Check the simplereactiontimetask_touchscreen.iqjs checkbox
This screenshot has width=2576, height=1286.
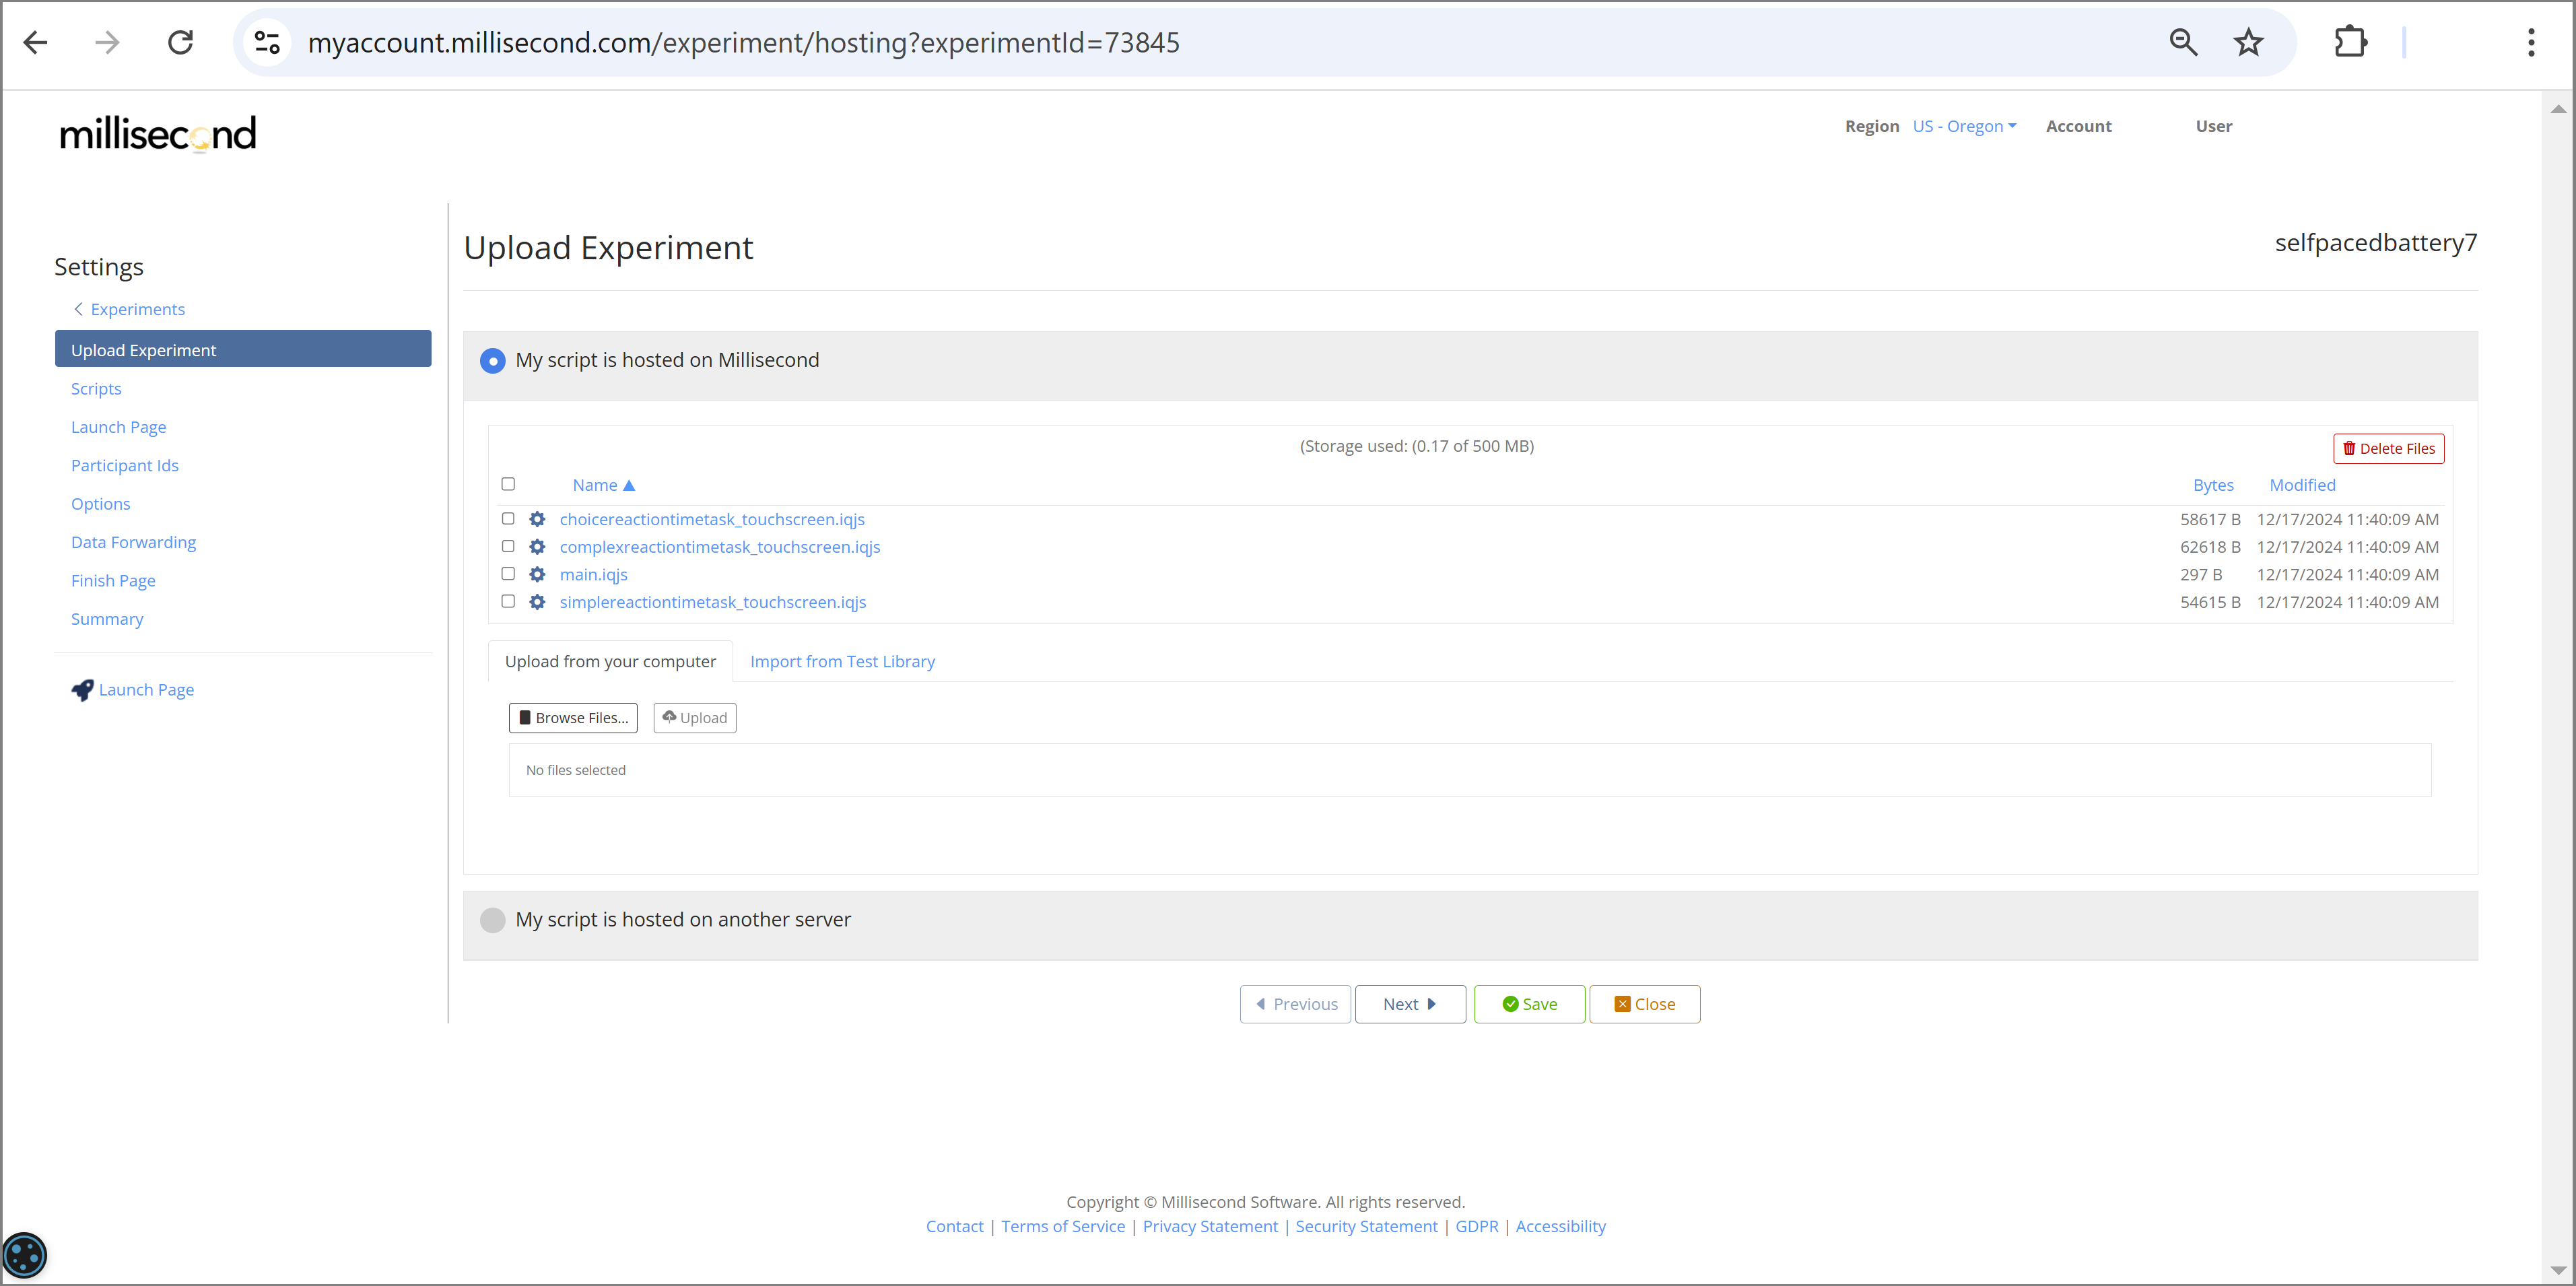pos(508,602)
